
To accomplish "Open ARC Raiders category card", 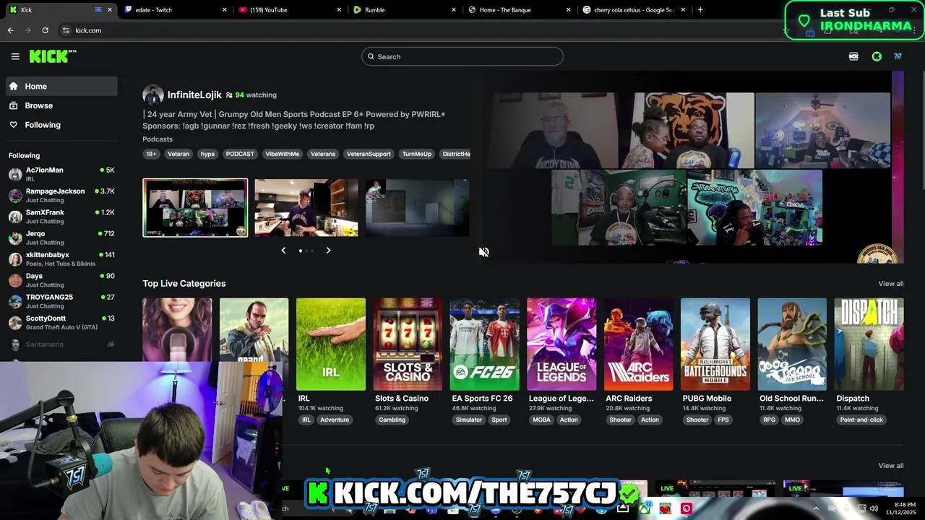I will point(639,344).
